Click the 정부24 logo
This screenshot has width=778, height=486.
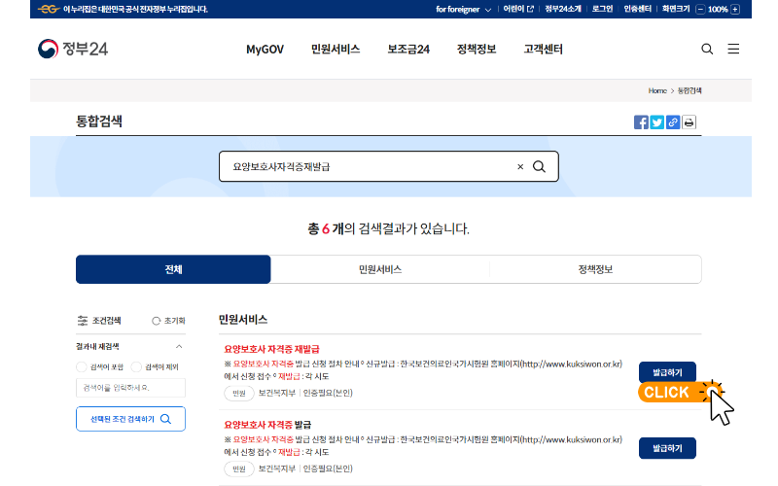pos(73,49)
